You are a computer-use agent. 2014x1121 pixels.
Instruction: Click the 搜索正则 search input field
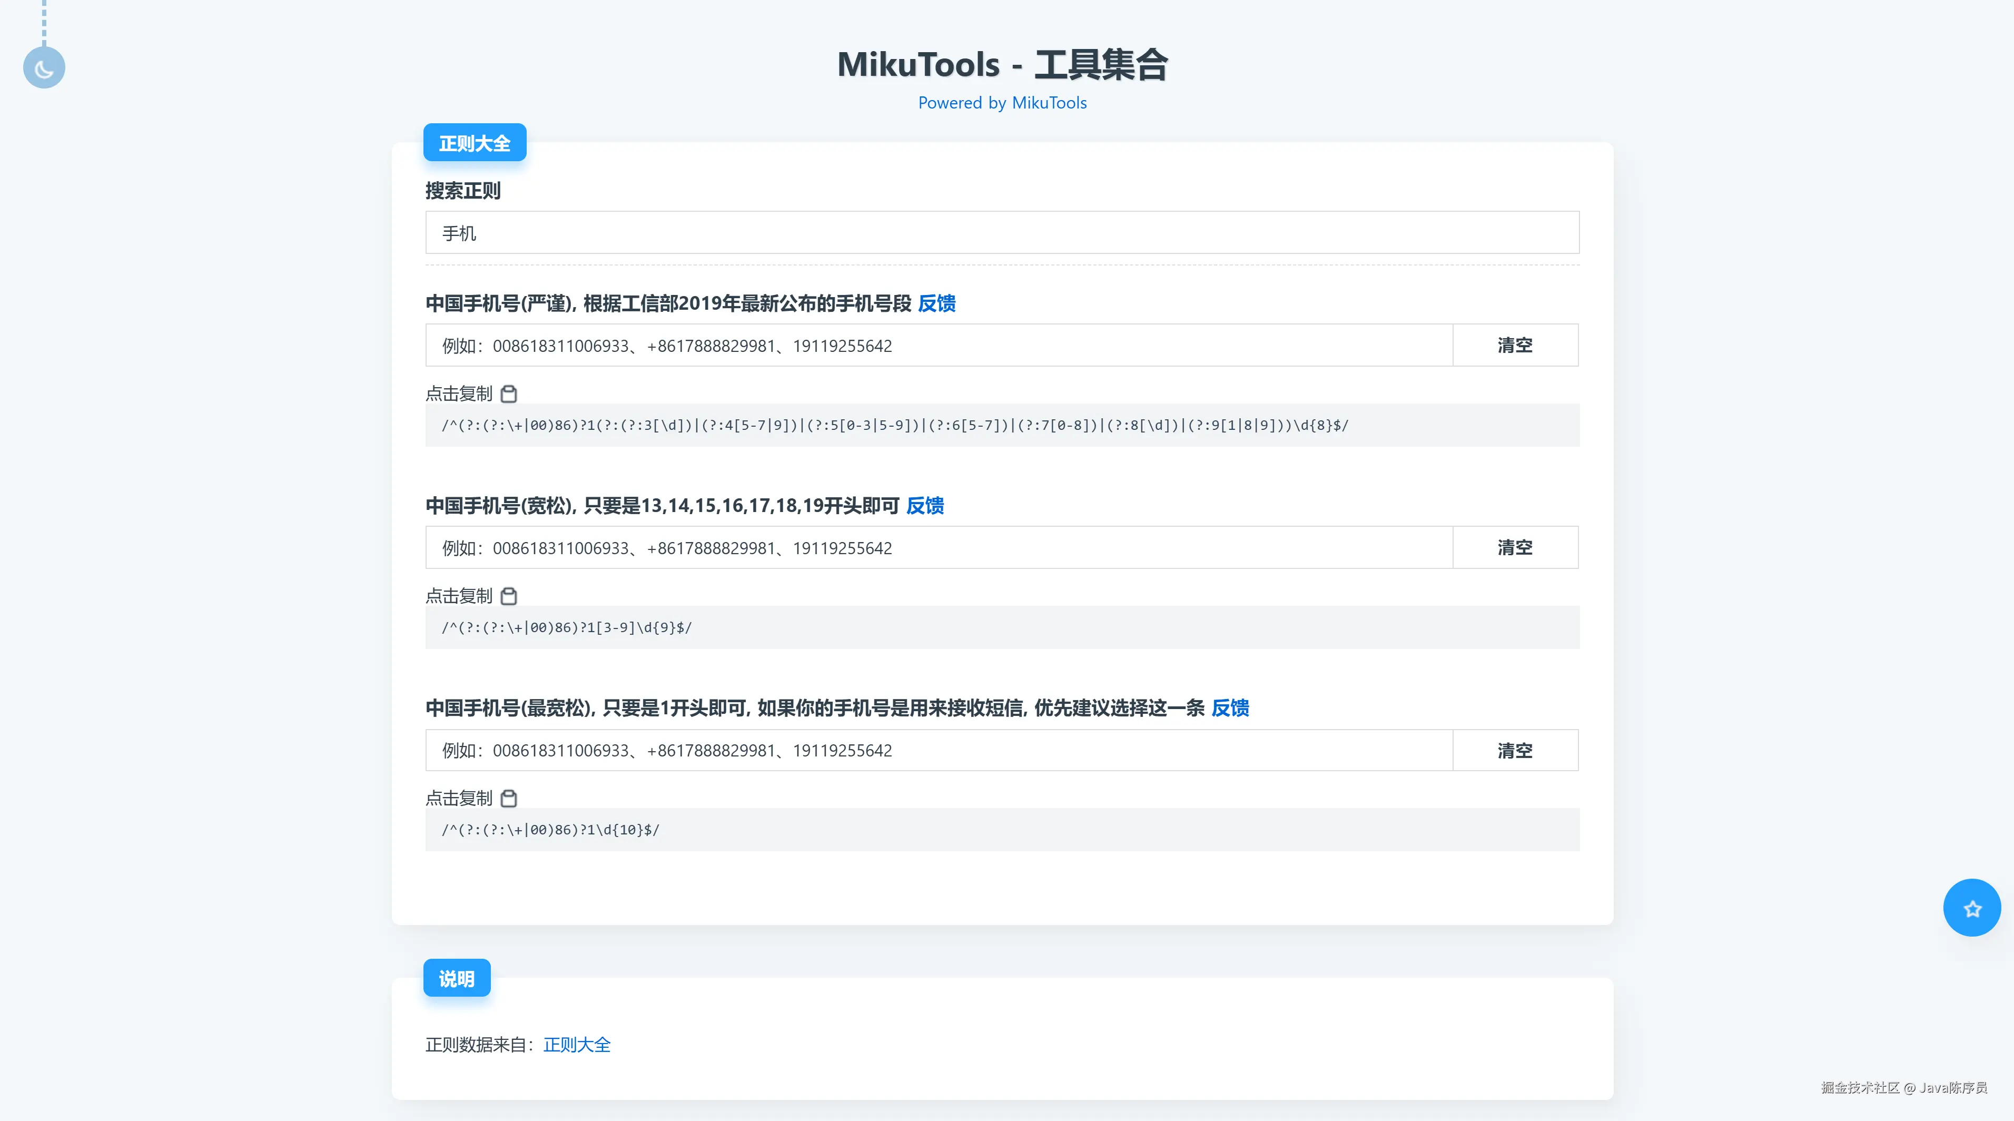point(1002,233)
